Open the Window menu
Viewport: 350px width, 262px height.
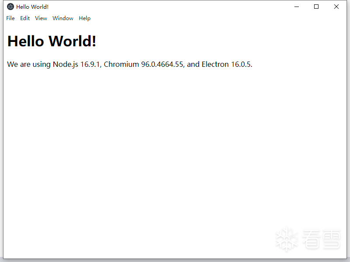[x=63, y=18]
